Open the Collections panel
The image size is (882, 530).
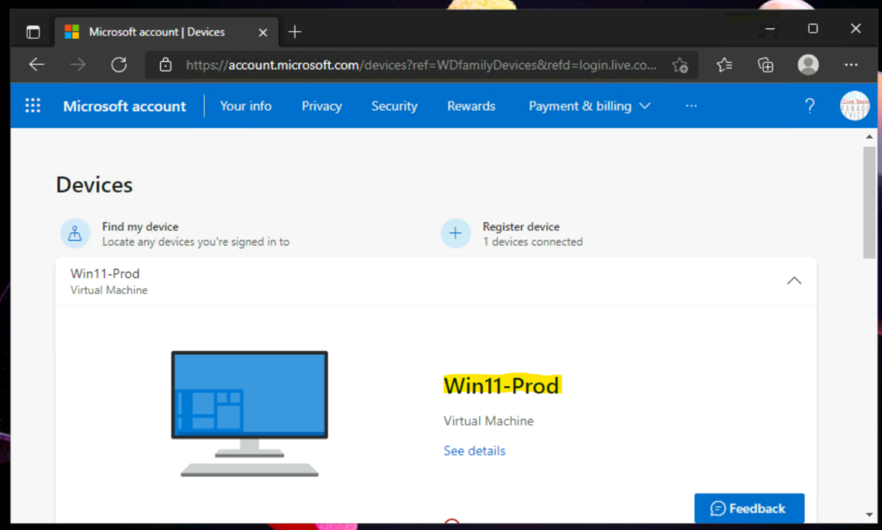click(766, 65)
